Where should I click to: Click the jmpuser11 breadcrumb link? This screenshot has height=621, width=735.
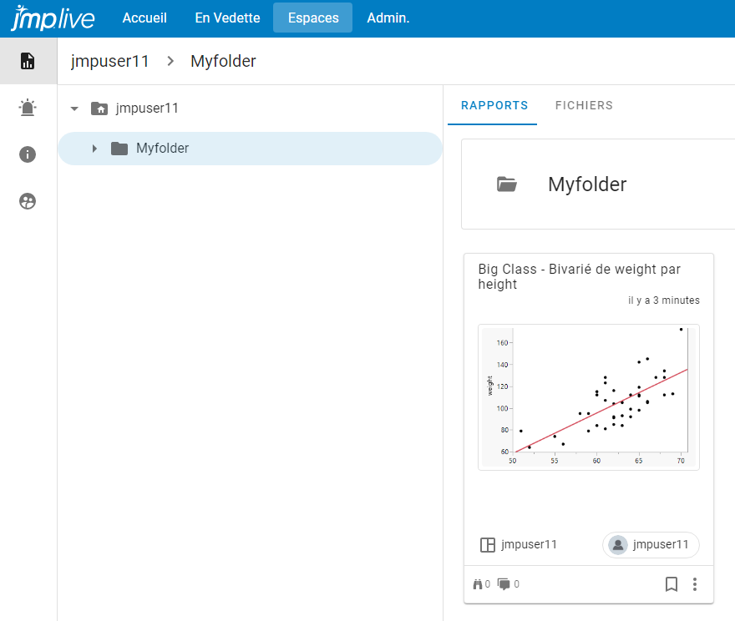tap(109, 61)
